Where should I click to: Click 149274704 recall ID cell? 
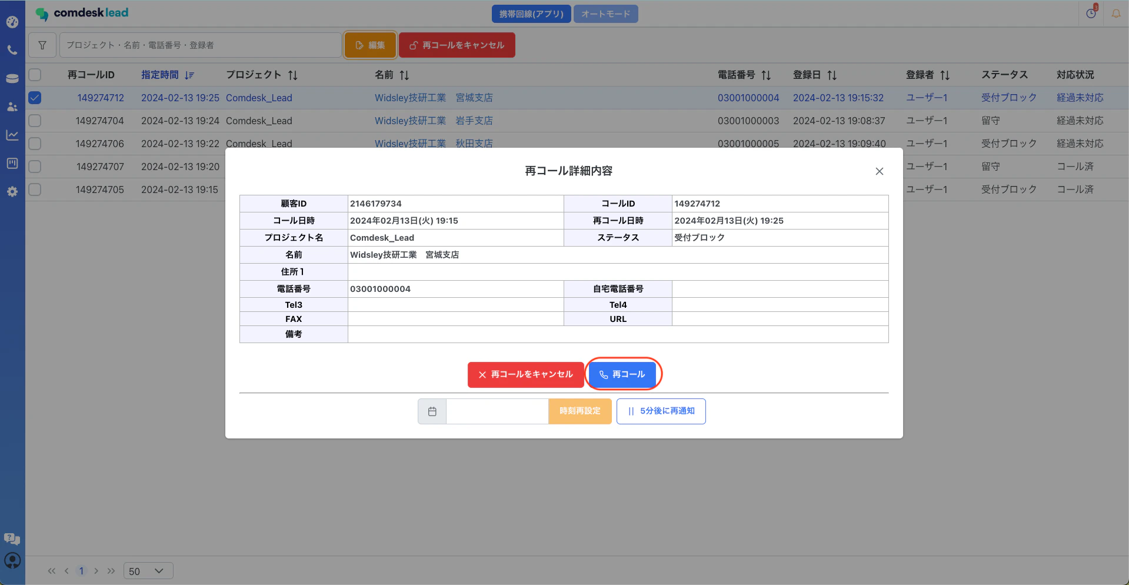[x=100, y=121]
